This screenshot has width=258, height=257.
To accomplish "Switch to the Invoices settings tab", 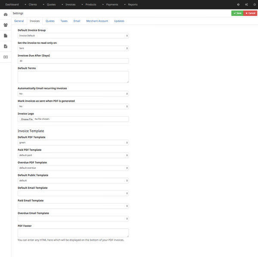I will coord(35,21).
